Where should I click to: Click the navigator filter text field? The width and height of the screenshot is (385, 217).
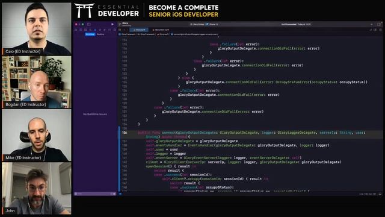coord(95,194)
